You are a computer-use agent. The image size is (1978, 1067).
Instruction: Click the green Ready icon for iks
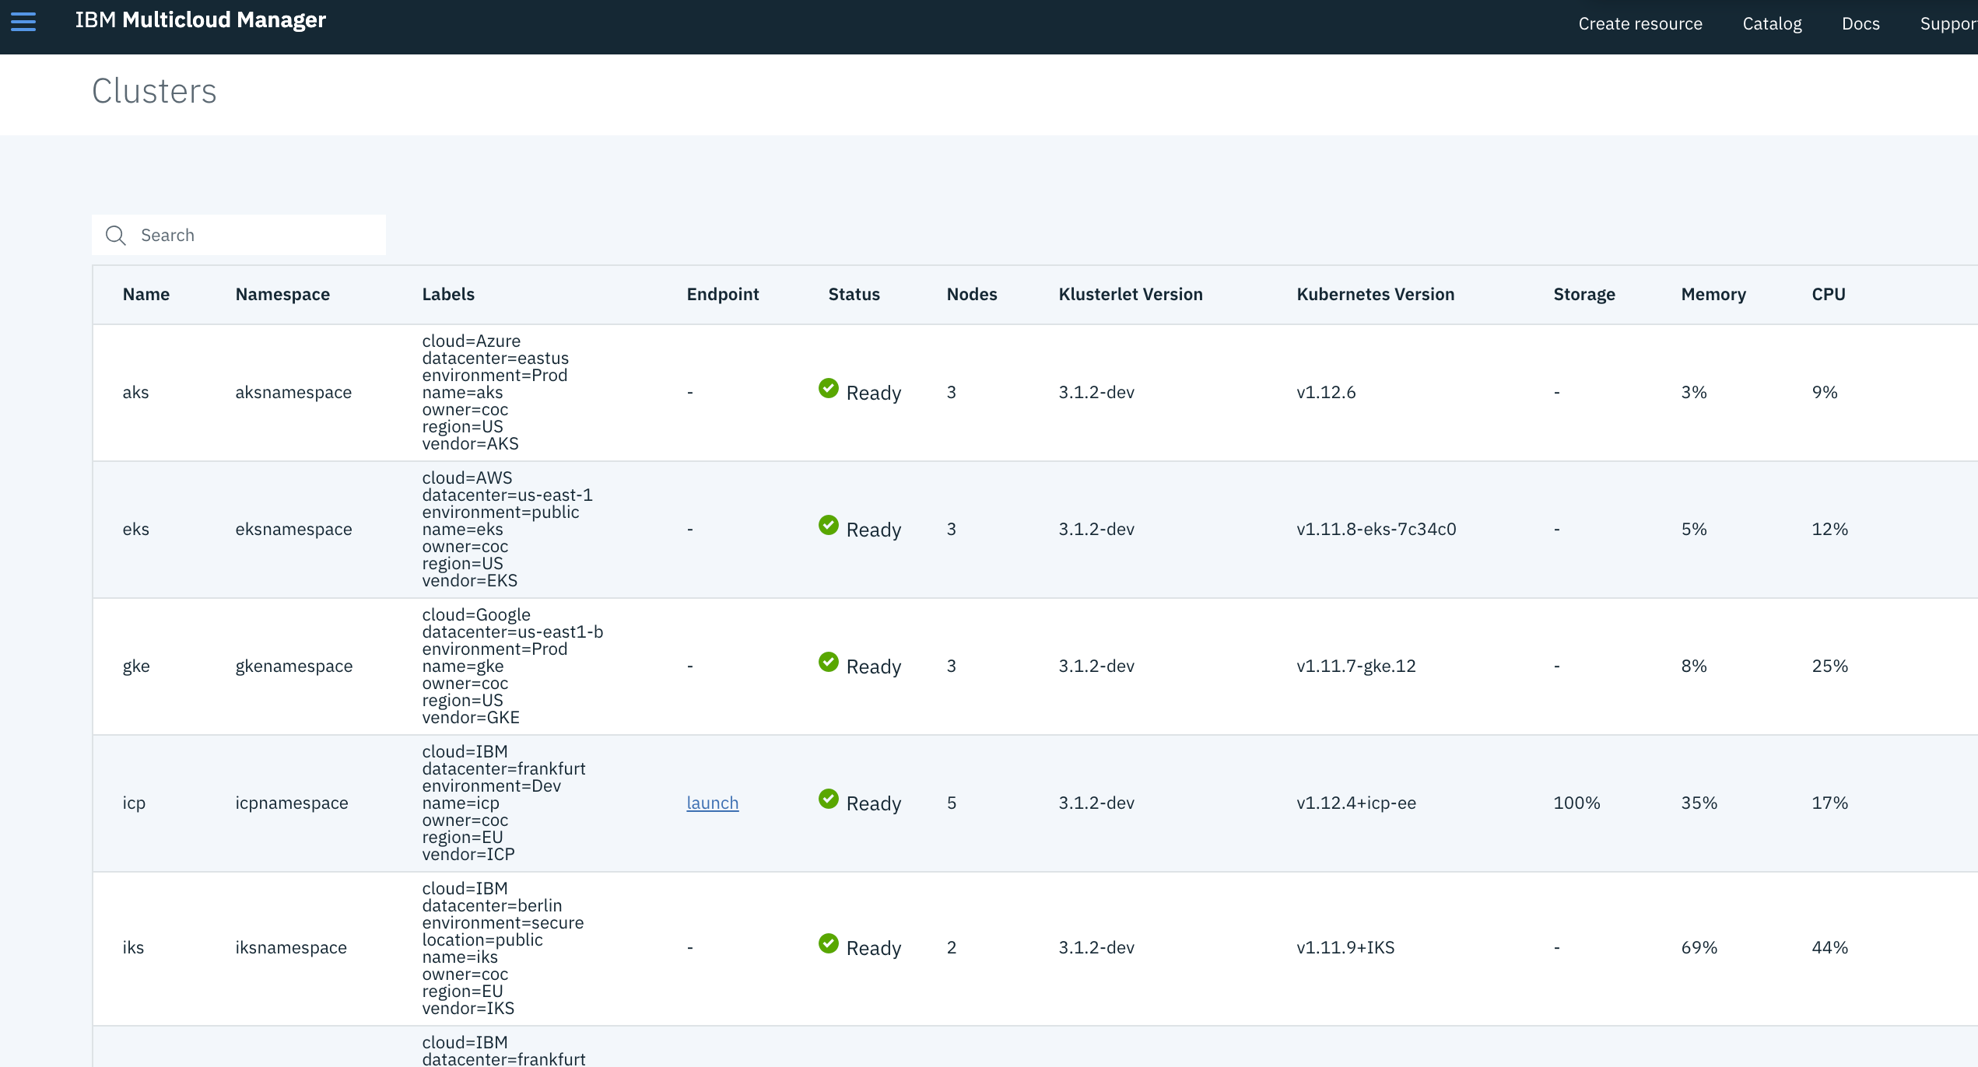tap(829, 943)
